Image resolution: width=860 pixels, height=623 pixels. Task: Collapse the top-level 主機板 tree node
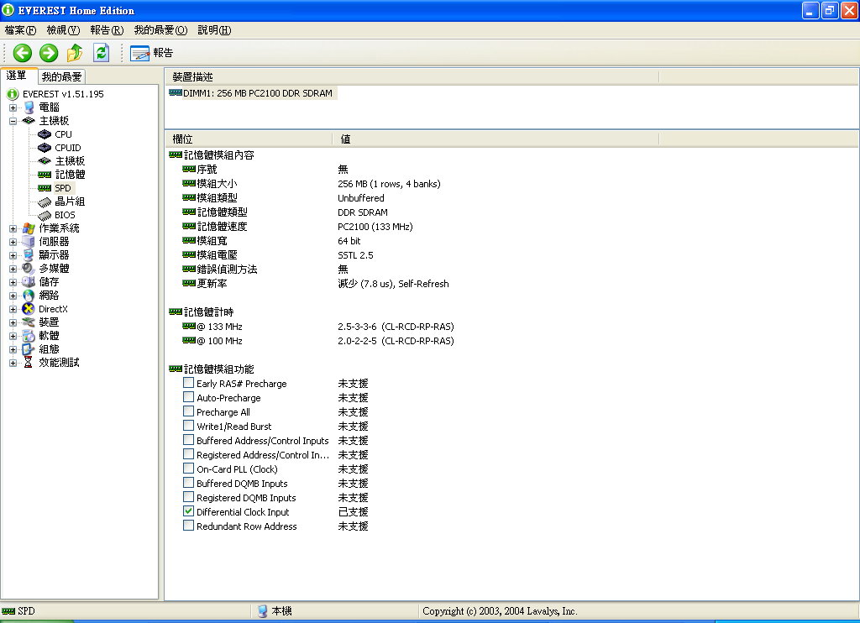pyautogui.click(x=13, y=121)
